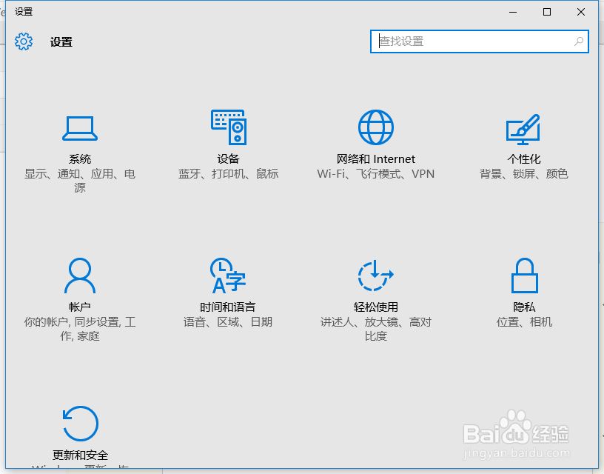This screenshot has height=474, width=604.
Task: Maximize the 设置 window
Action: click(x=546, y=12)
